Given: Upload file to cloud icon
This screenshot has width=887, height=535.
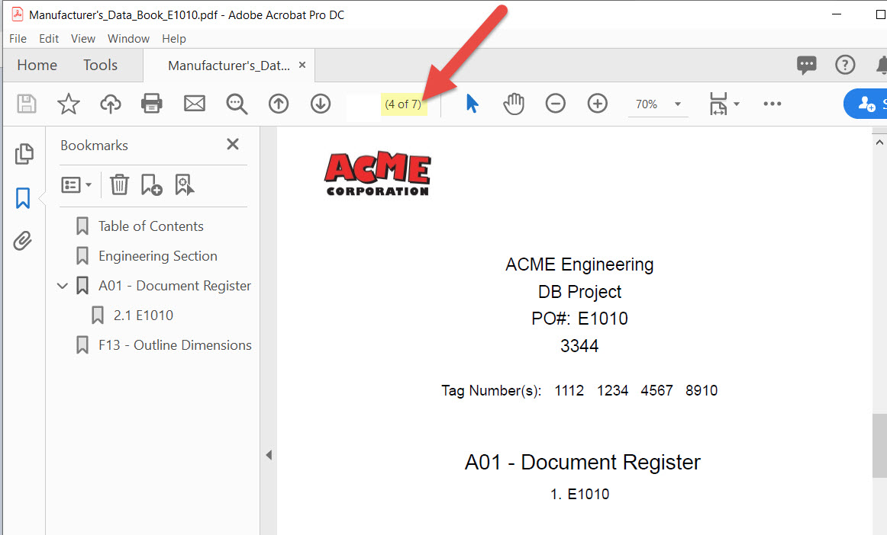Looking at the screenshot, I should [x=111, y=104].
